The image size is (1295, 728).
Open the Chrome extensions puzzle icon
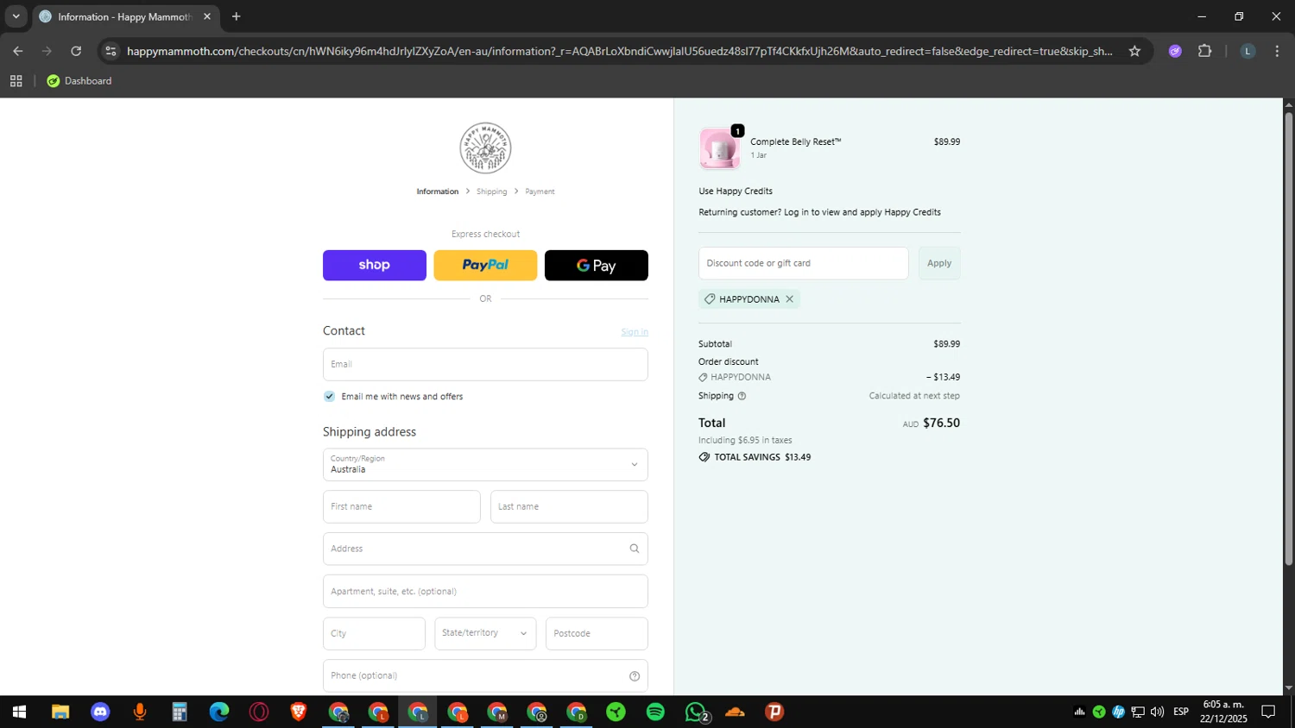pos(1205,51)
